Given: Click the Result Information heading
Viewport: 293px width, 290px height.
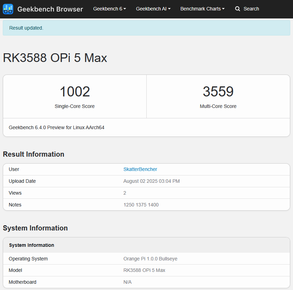Looking at the screenshot, I should (x=34, y=154).
